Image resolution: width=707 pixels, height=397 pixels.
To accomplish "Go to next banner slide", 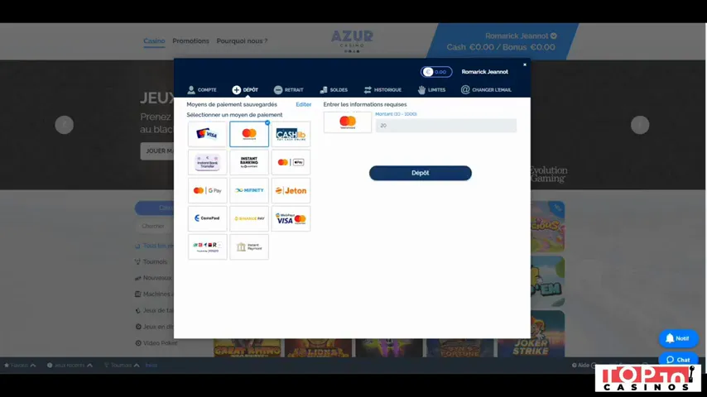I will tap(640, 125).
